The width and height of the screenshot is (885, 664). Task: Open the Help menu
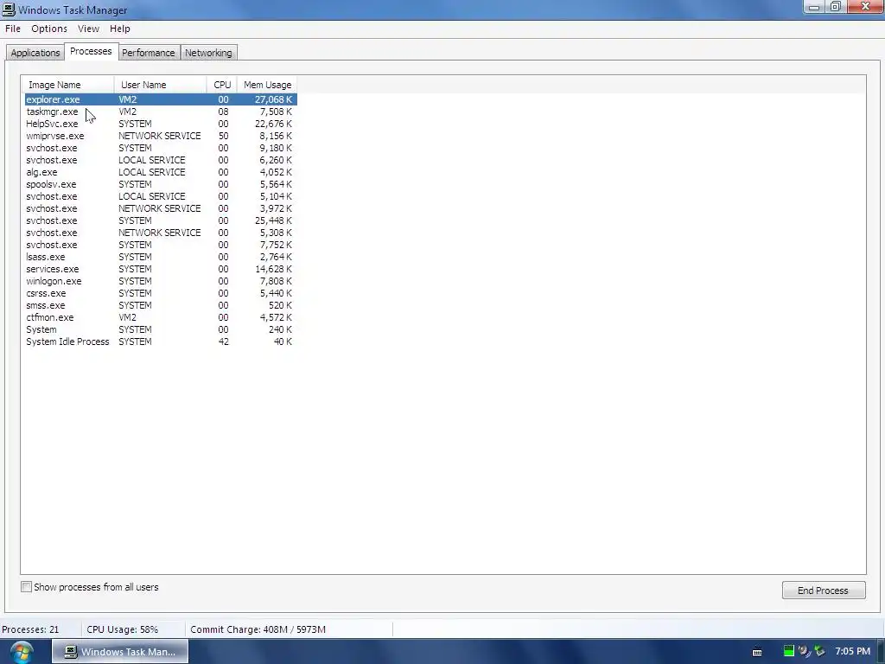coord(119,29)
